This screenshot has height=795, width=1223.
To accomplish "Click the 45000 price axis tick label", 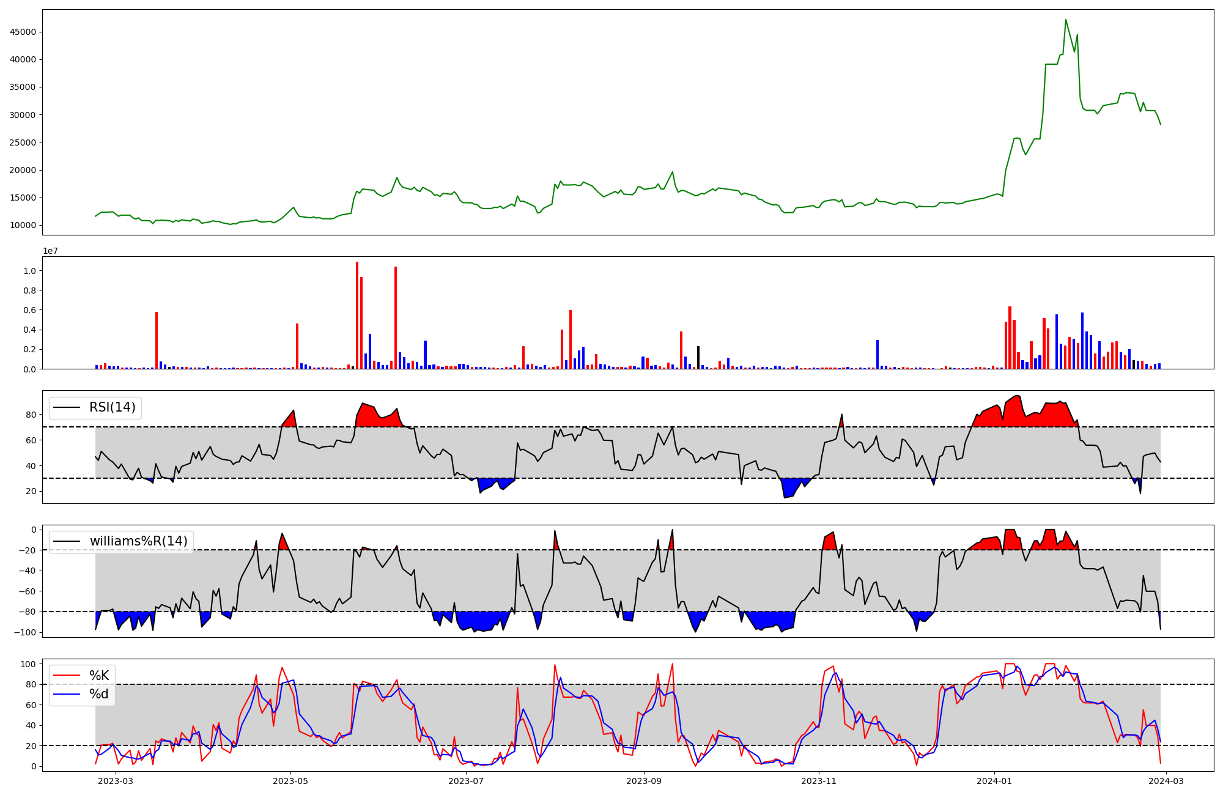I will 23,32.
